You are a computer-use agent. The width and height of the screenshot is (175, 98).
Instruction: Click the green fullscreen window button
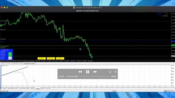(x=7, y=8)
